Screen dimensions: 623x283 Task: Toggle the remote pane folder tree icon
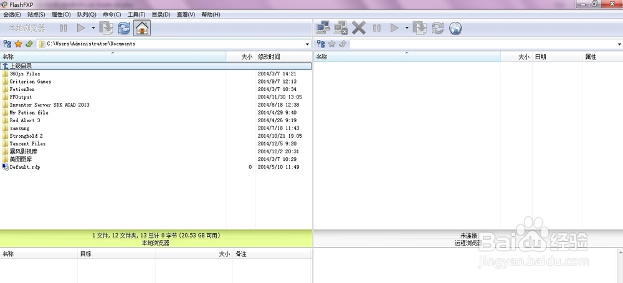pyautogui.click(x=321, y=44)
